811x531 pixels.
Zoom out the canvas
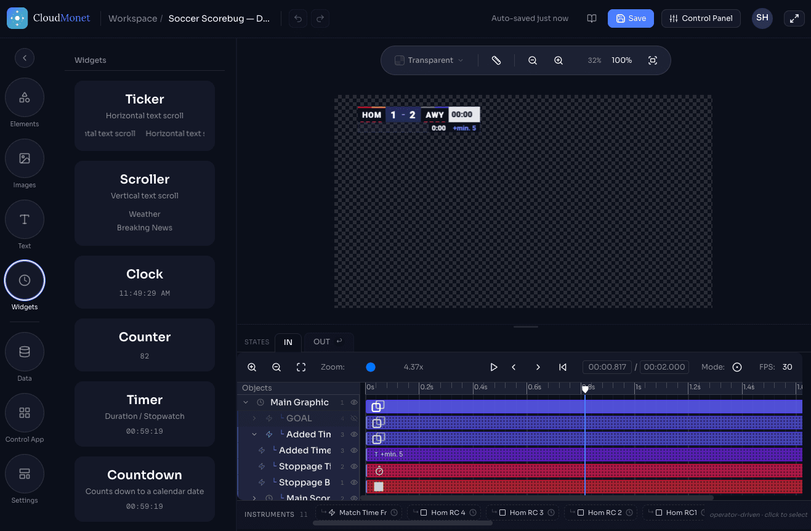tap(533, 60)
